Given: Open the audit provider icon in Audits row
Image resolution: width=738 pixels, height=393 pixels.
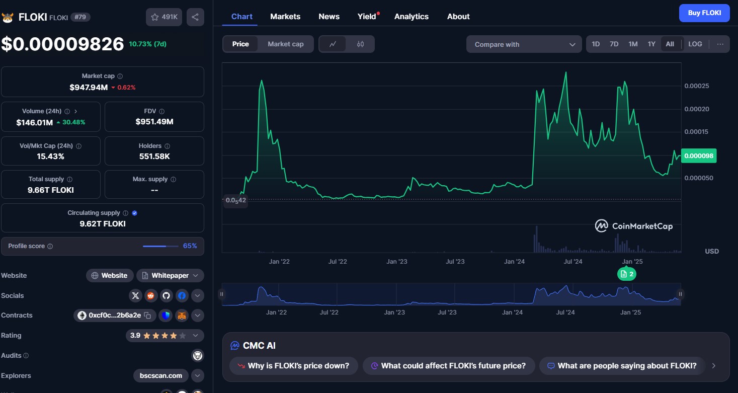Looking at the screenshot, I should (198, 356).
